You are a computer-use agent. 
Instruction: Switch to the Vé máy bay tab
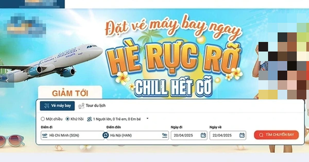pyautogui.click(x=57, y=106)
